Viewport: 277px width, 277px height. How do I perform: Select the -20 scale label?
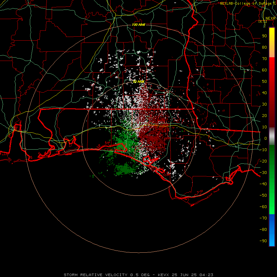(263, 161)
